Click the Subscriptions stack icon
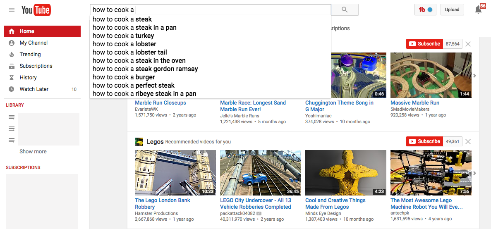This screenshot has height=229, width=491. click(x=12, y=66)
